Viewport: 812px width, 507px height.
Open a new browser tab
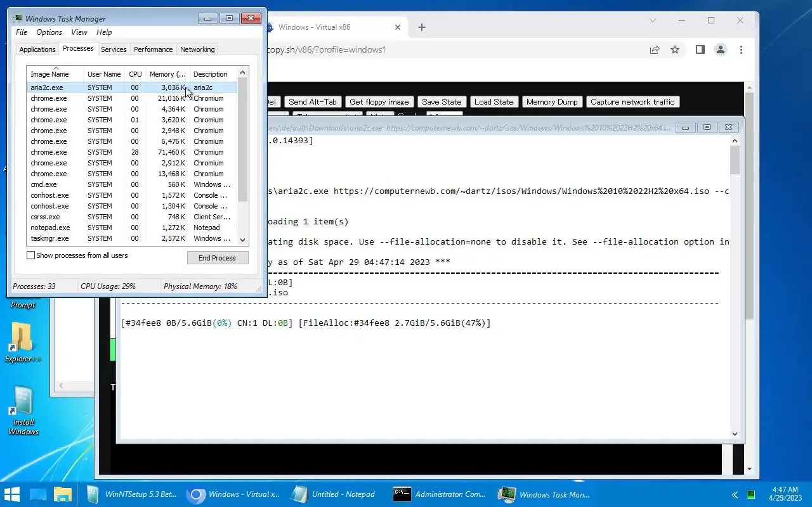(422, 27)
